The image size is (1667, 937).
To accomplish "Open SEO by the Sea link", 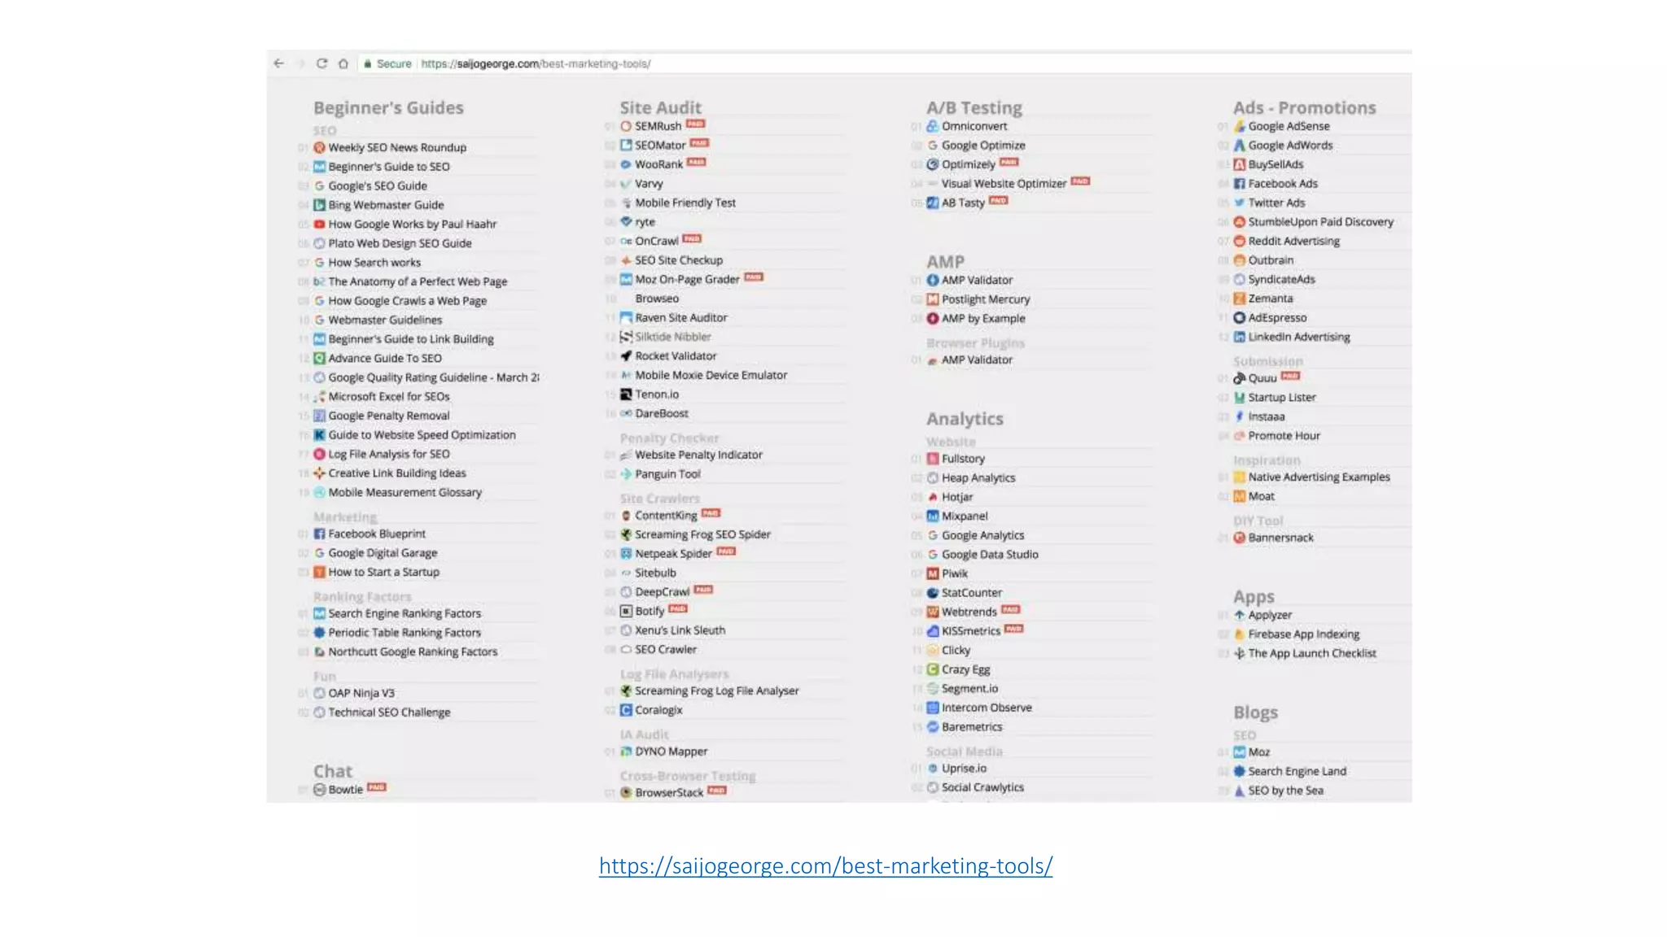I will pos(1285,791).
